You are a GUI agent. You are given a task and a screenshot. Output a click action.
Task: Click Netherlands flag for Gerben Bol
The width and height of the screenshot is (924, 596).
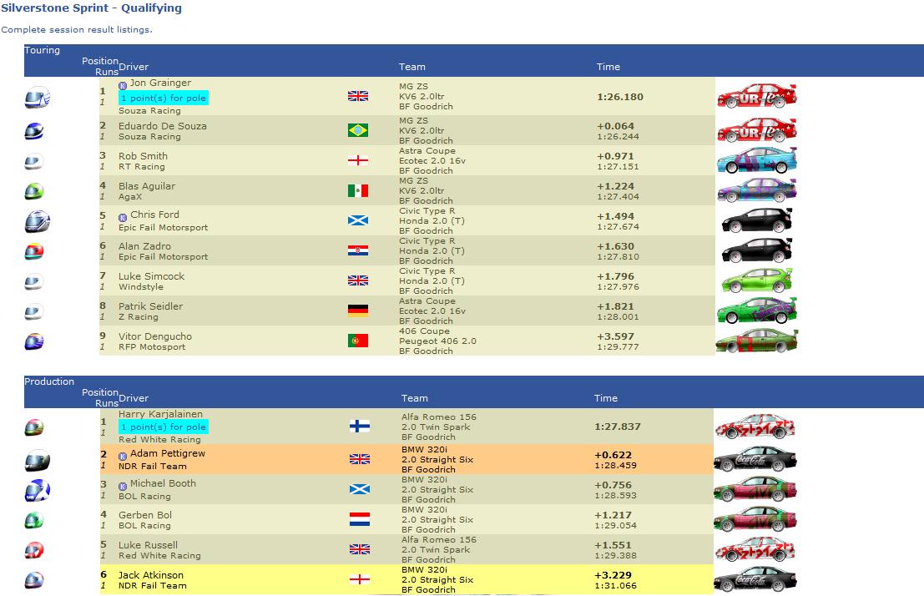click(x=360, y=519)
